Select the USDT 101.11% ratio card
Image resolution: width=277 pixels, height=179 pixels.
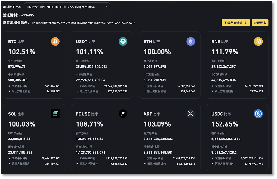102,65
